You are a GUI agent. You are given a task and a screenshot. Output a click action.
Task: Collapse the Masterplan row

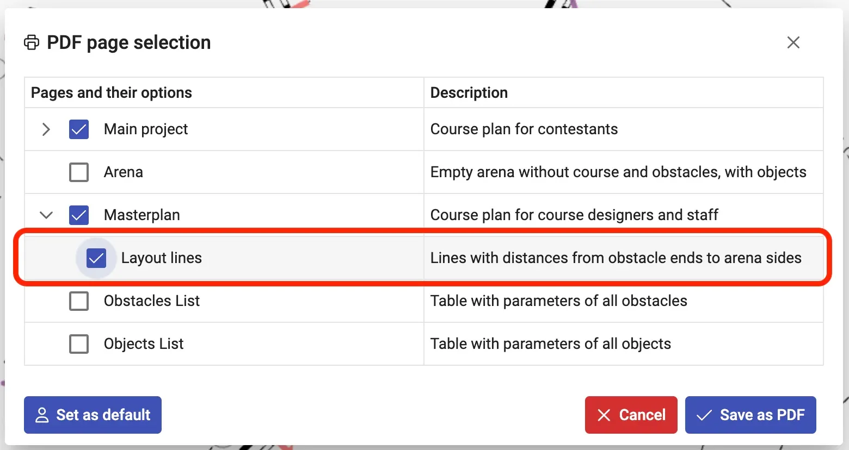[46, 215]
